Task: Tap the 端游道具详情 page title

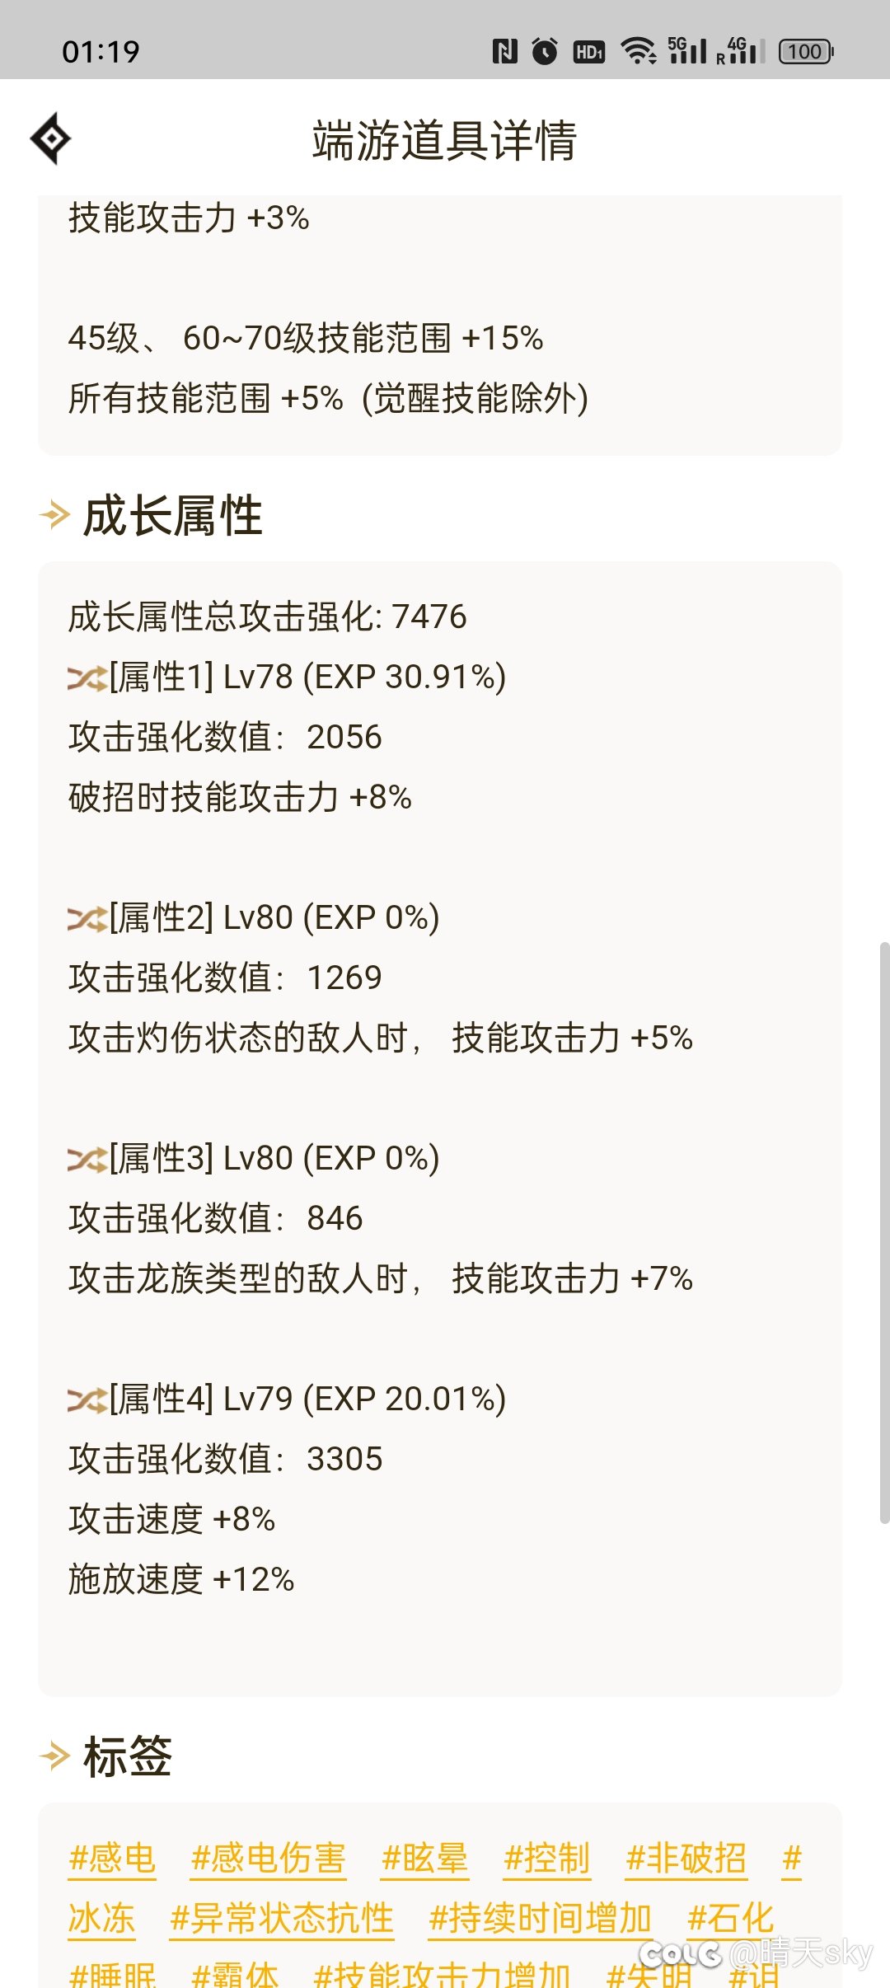Action: (444, 140)
